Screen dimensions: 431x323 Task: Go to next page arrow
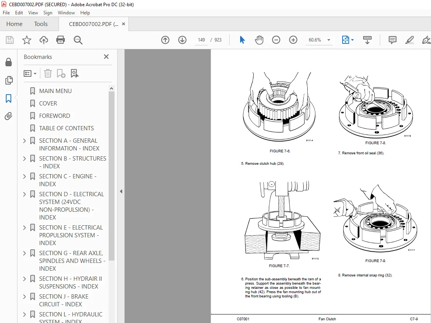[182, 40]
